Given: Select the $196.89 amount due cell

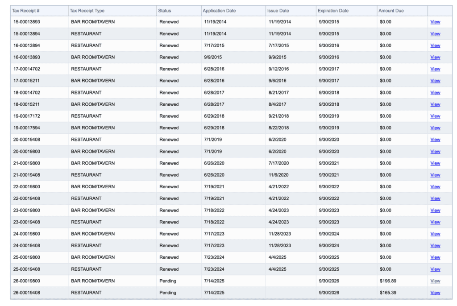Looking at the screenshot, I should click(388, 281).
